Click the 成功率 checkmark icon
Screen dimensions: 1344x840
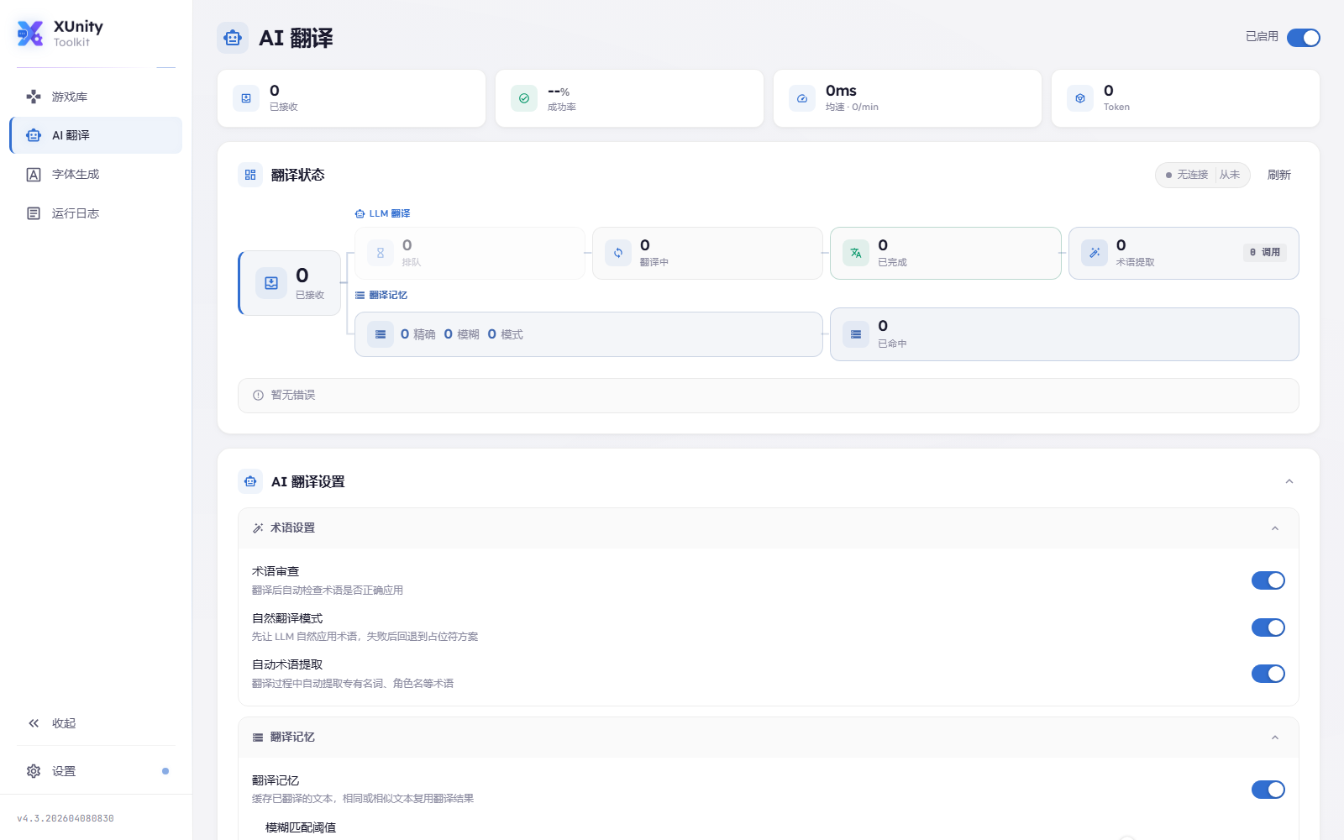click(524, 98)
